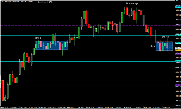This screenshot has width=181, height=109.
Task: Click the "21 Dec 2011" date label
Action: coord(100,107)
